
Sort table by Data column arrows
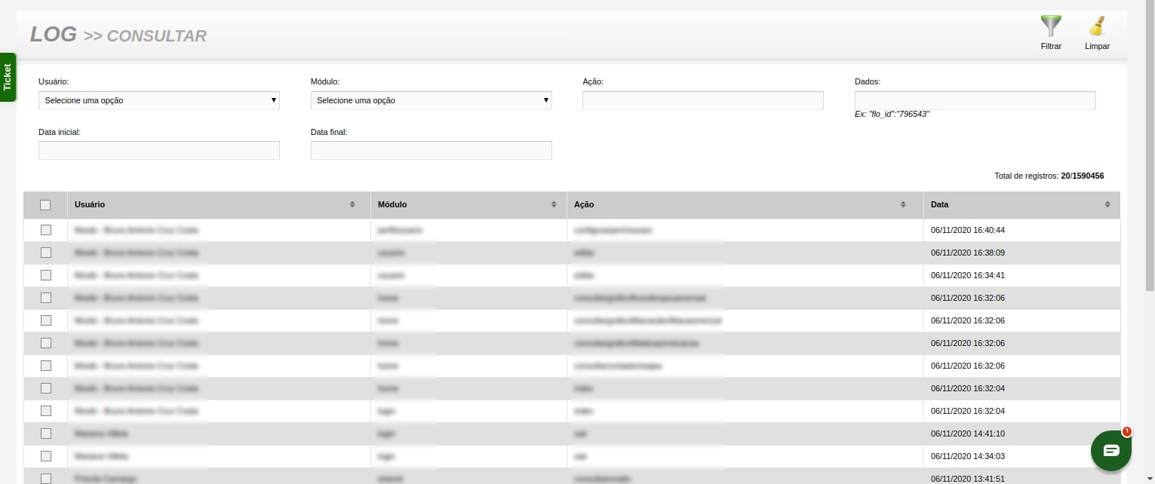1107,205
